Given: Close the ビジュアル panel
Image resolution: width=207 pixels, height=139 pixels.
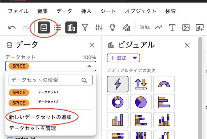Looking at the screenshot, I should click(x=187, y=45).
